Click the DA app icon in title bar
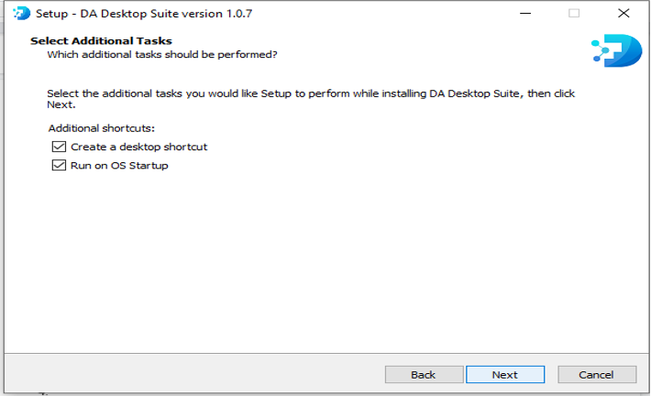Screen dimensions: 651x396 click(x=22, y=14)
